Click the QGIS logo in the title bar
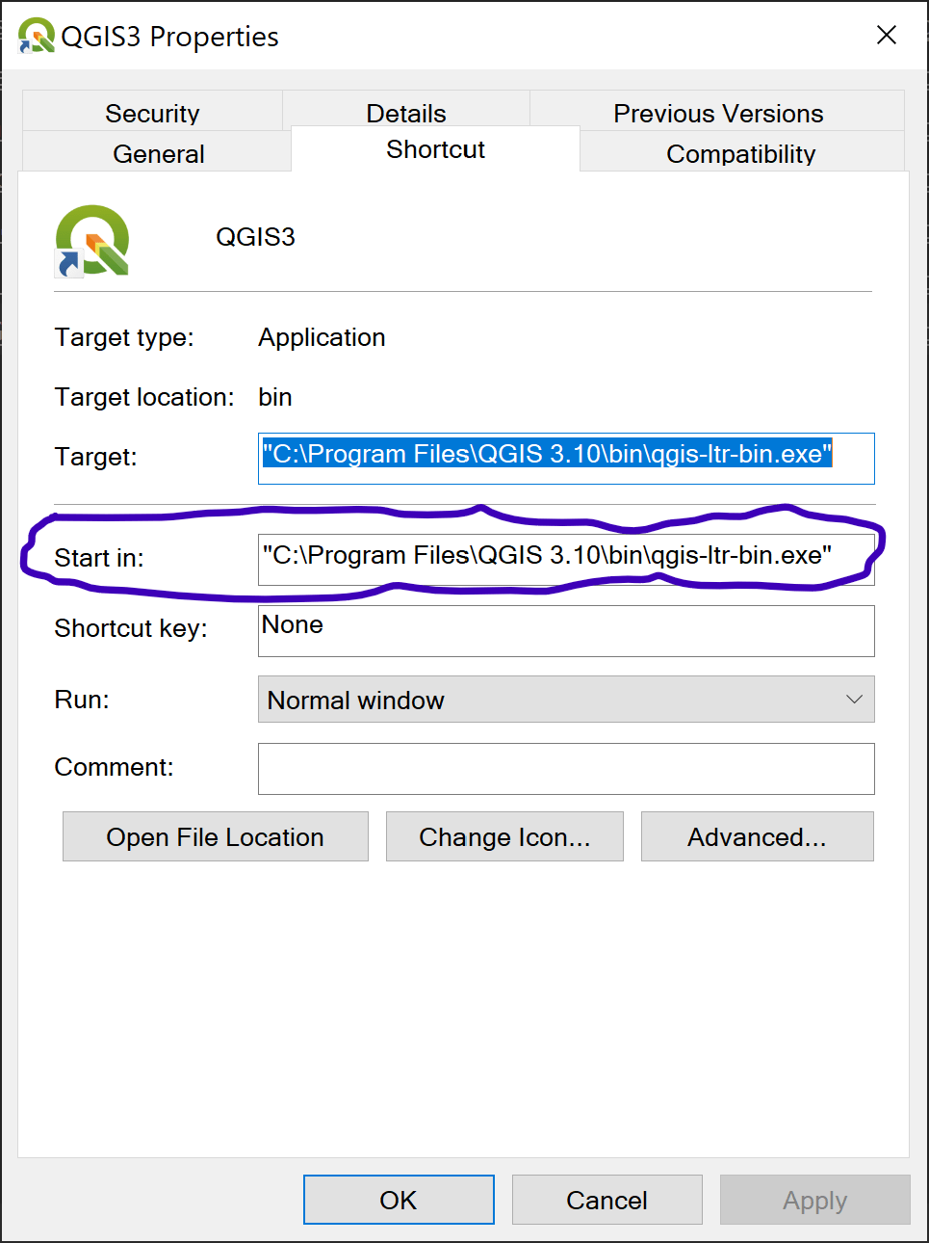This screenshot has width=929, height=1243. pos(36,36)
